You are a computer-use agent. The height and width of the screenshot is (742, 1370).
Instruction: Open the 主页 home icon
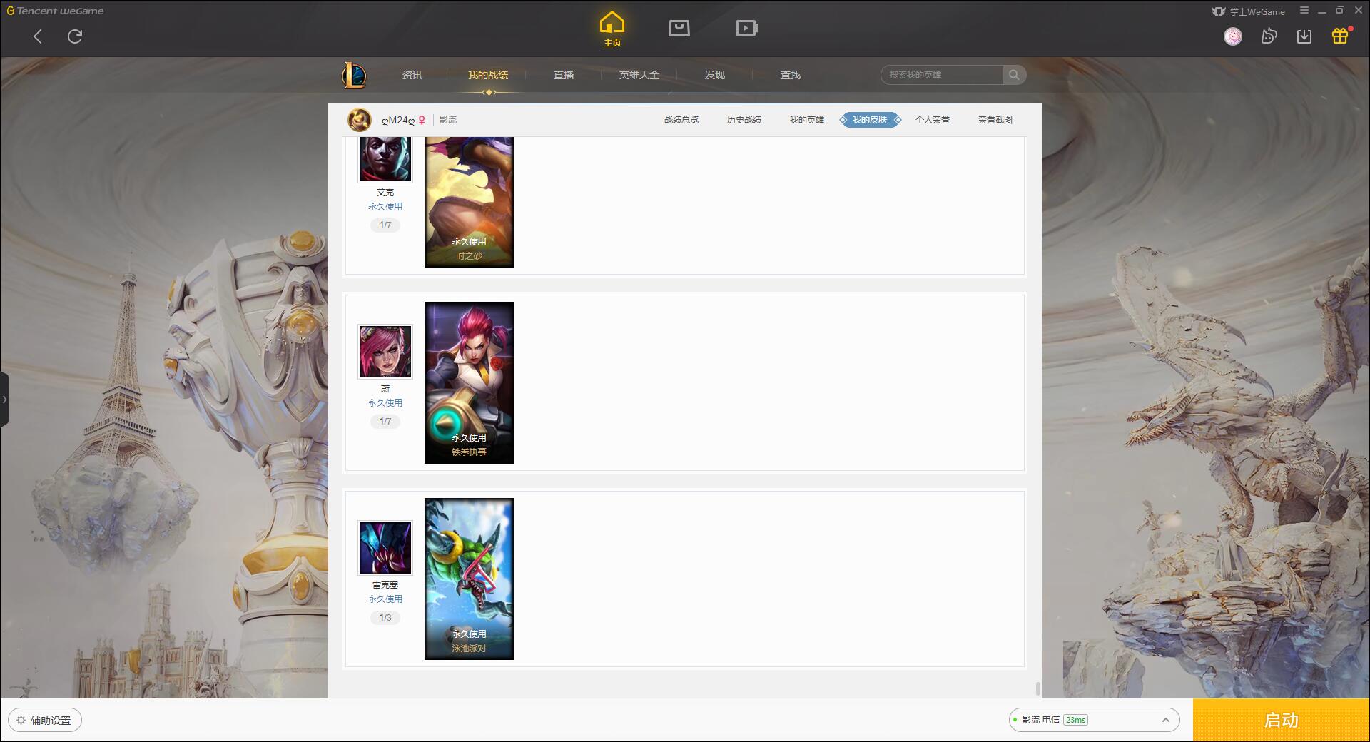tap(612, 29)
